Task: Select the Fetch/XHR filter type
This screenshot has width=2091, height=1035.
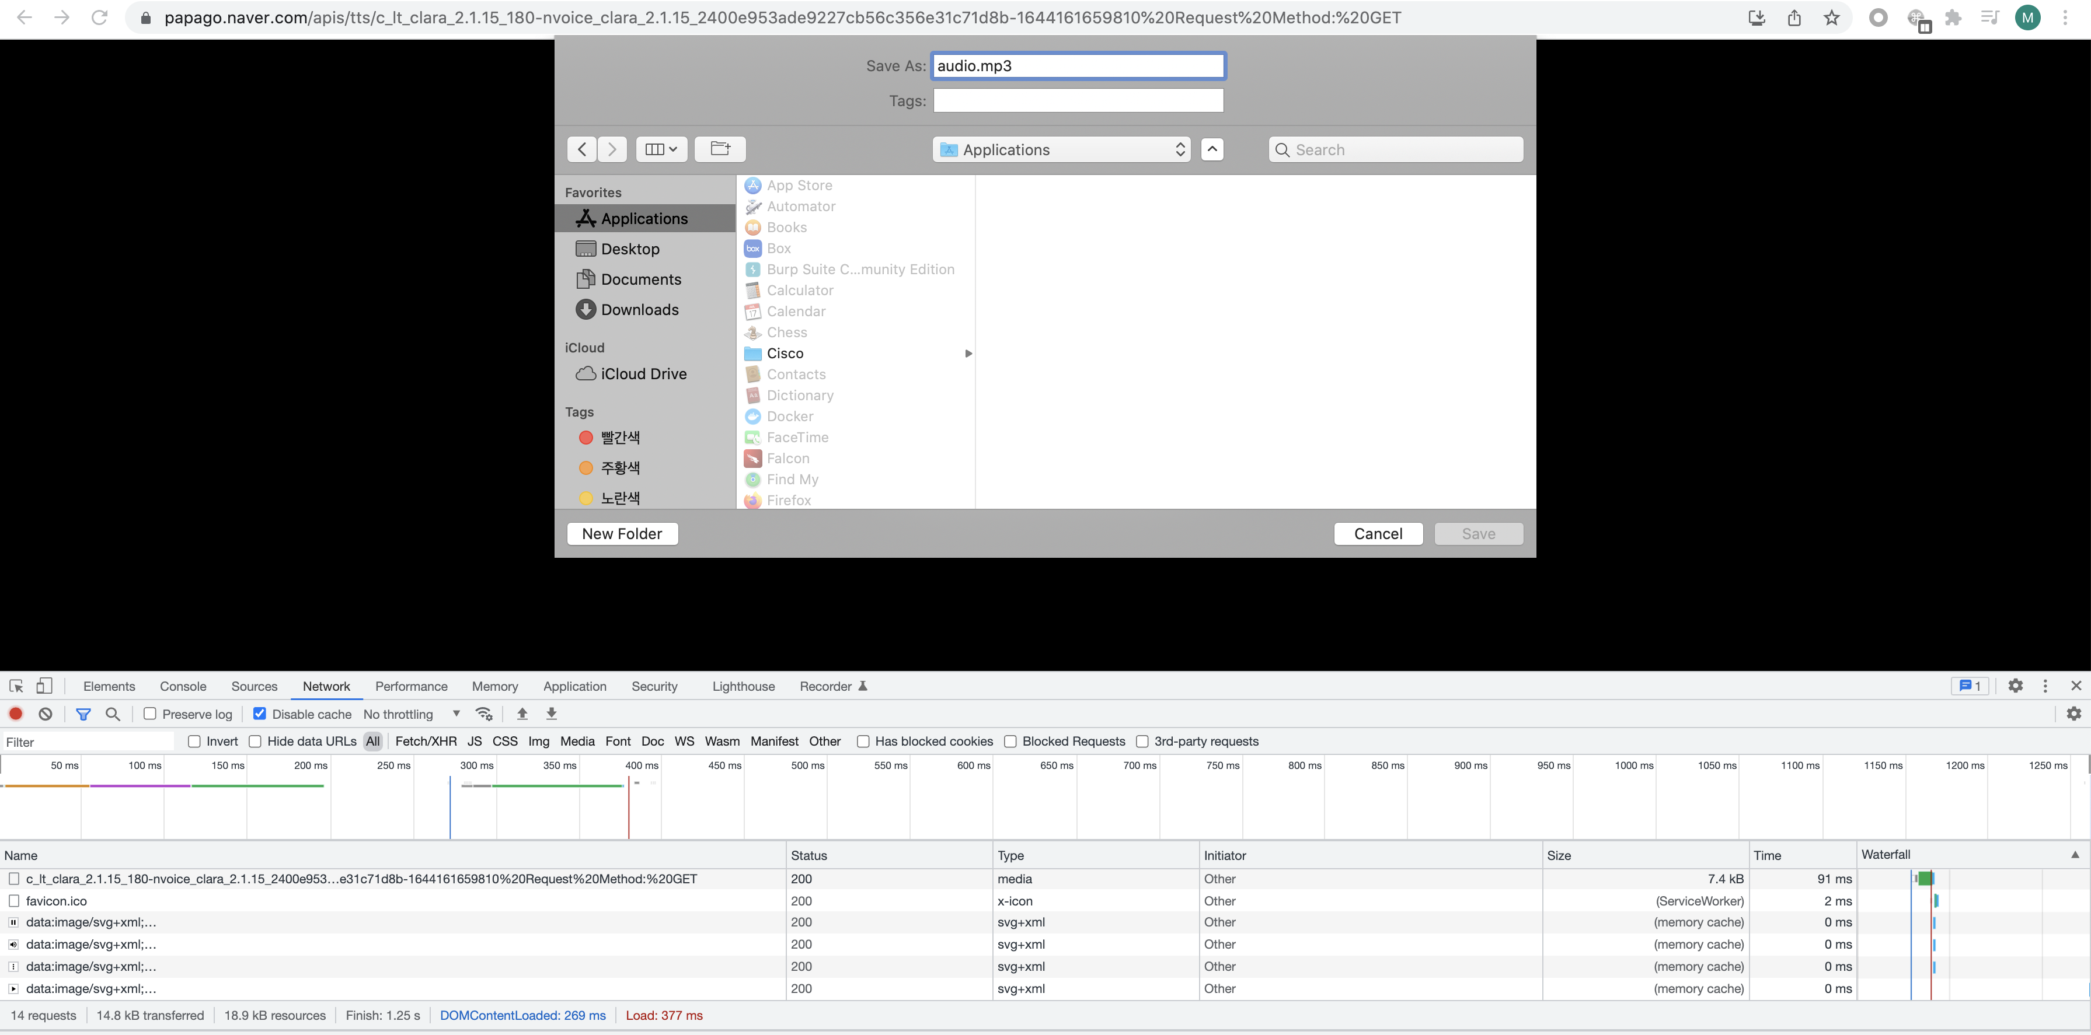Action: (x=426, y=742)
